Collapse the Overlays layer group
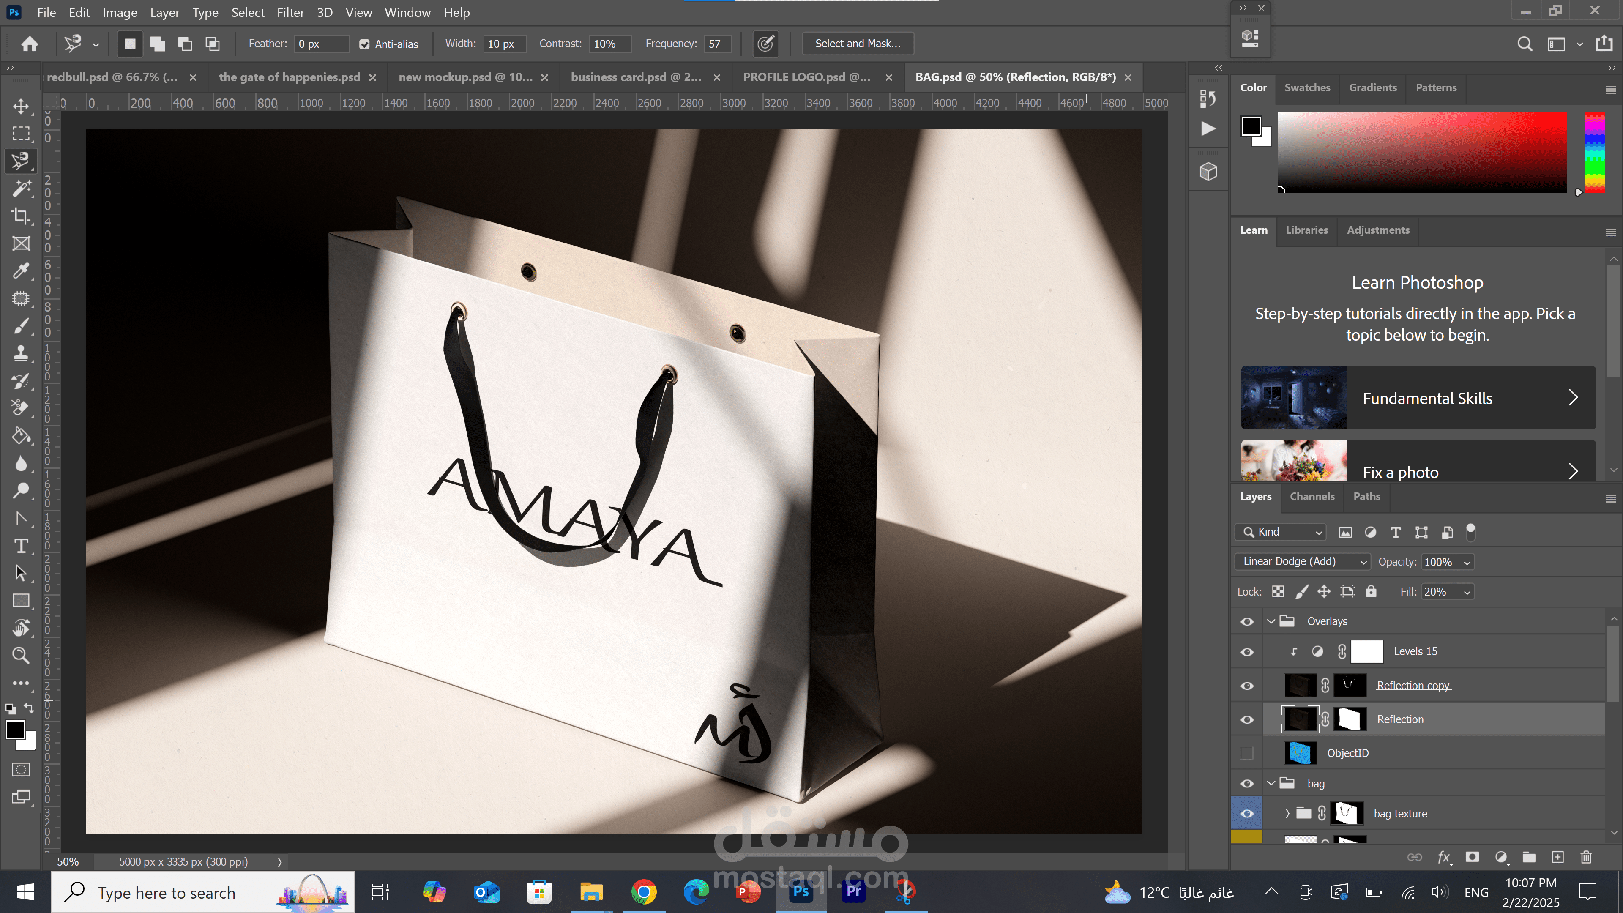This screenshot has height=913, width=1623. pos(1271,621)
